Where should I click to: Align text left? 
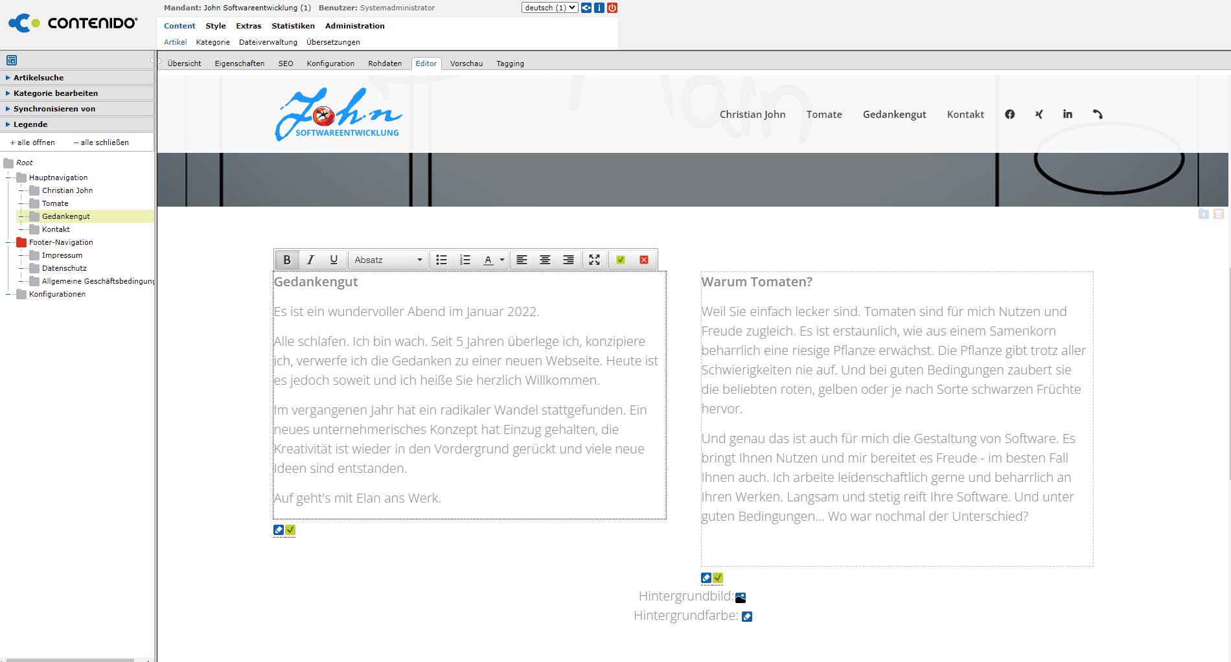(x=522, y=260)
